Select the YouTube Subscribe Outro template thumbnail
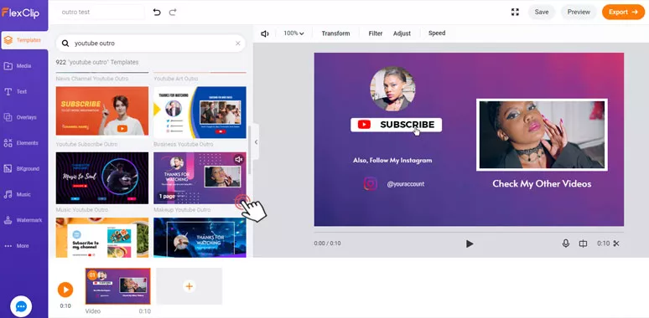Image resolution: width=649 pixels, height=318 pixels. coord(102,111)
